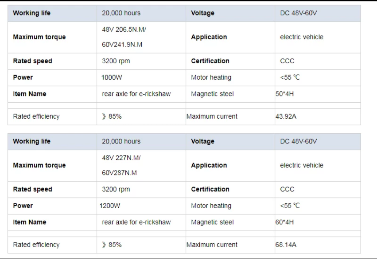
Task: Click CCC certification value in 1200W table
Action: tap(287, 189)
